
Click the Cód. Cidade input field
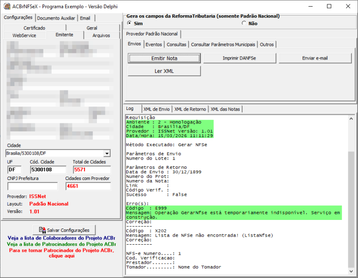48,169
